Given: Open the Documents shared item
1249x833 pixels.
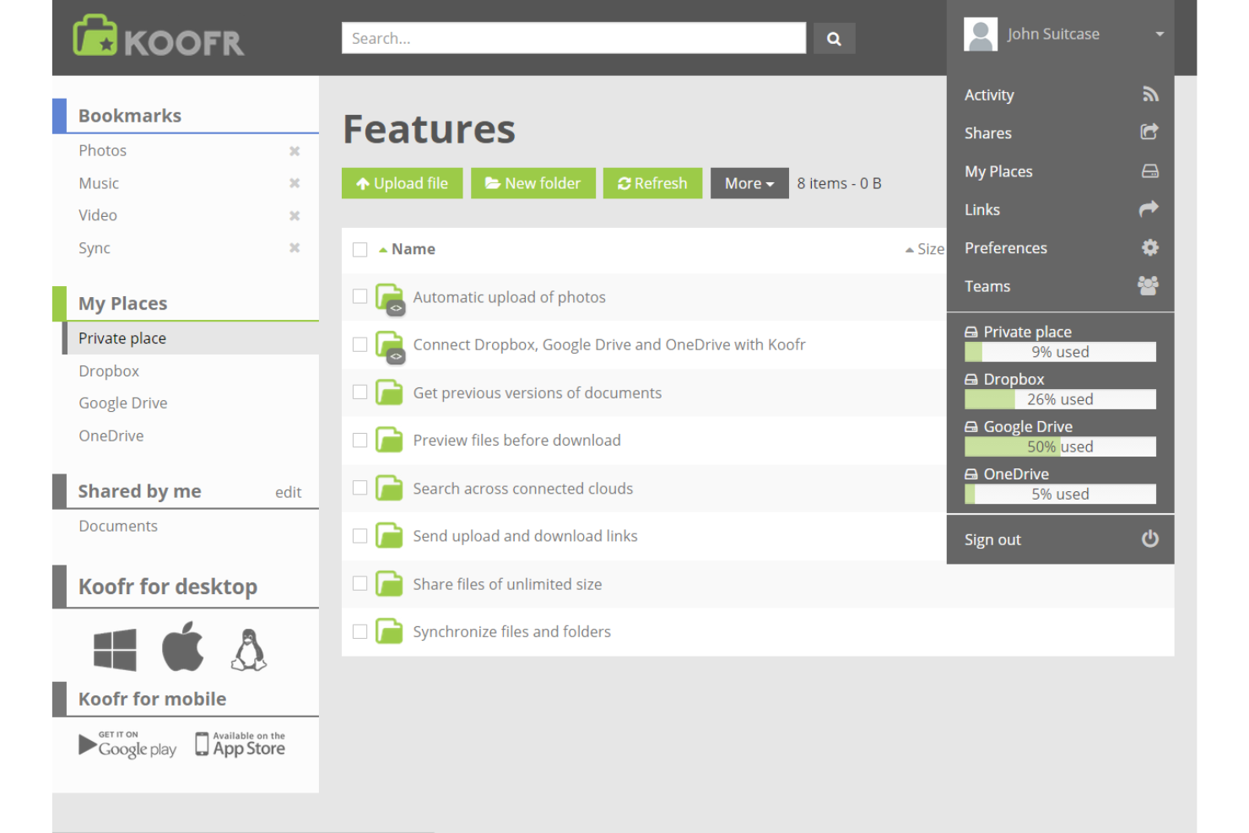Looking at the screenshot, I should pos(118,525).
